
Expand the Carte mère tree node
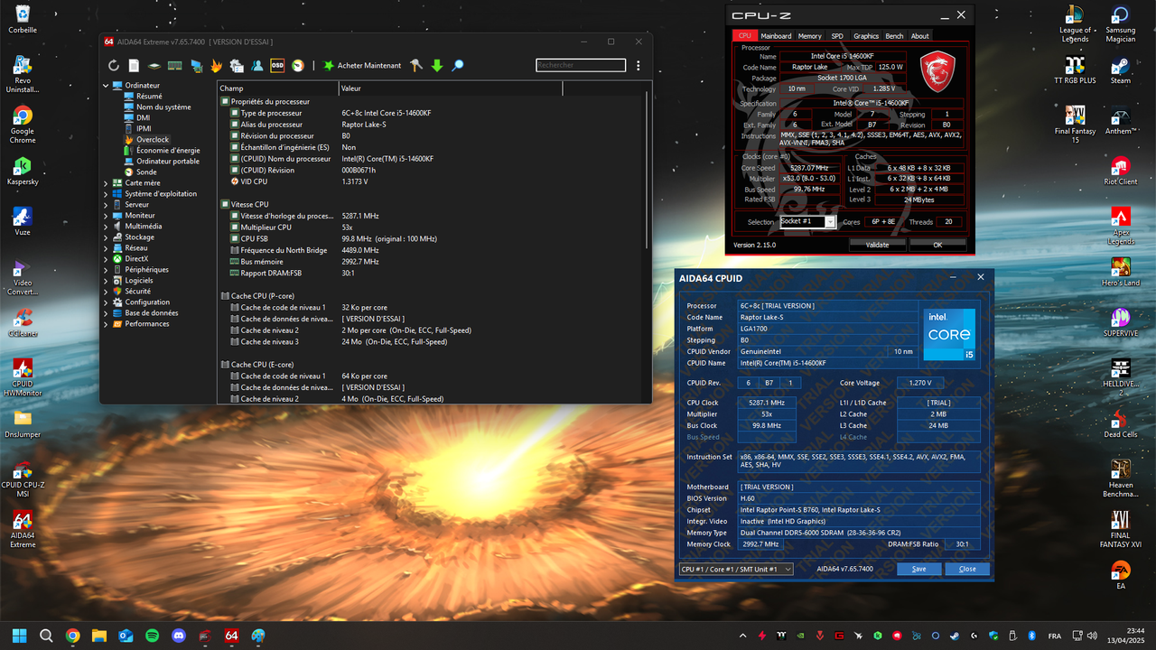[x=107, y=183]
